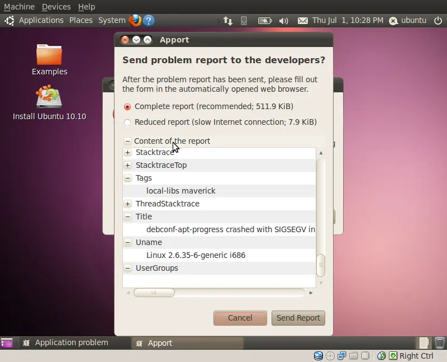This screenshot has height=362, width=447.
Task: Open the Places menu
Action: [81, 21]
